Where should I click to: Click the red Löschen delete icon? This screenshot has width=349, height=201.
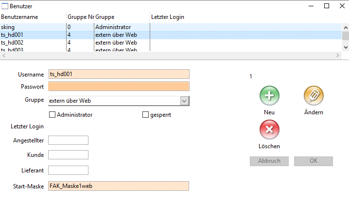pyautogui.click(x=269, y=130)
